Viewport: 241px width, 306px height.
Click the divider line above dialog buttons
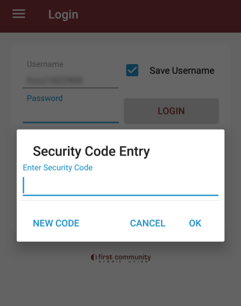tap(121, 201)
